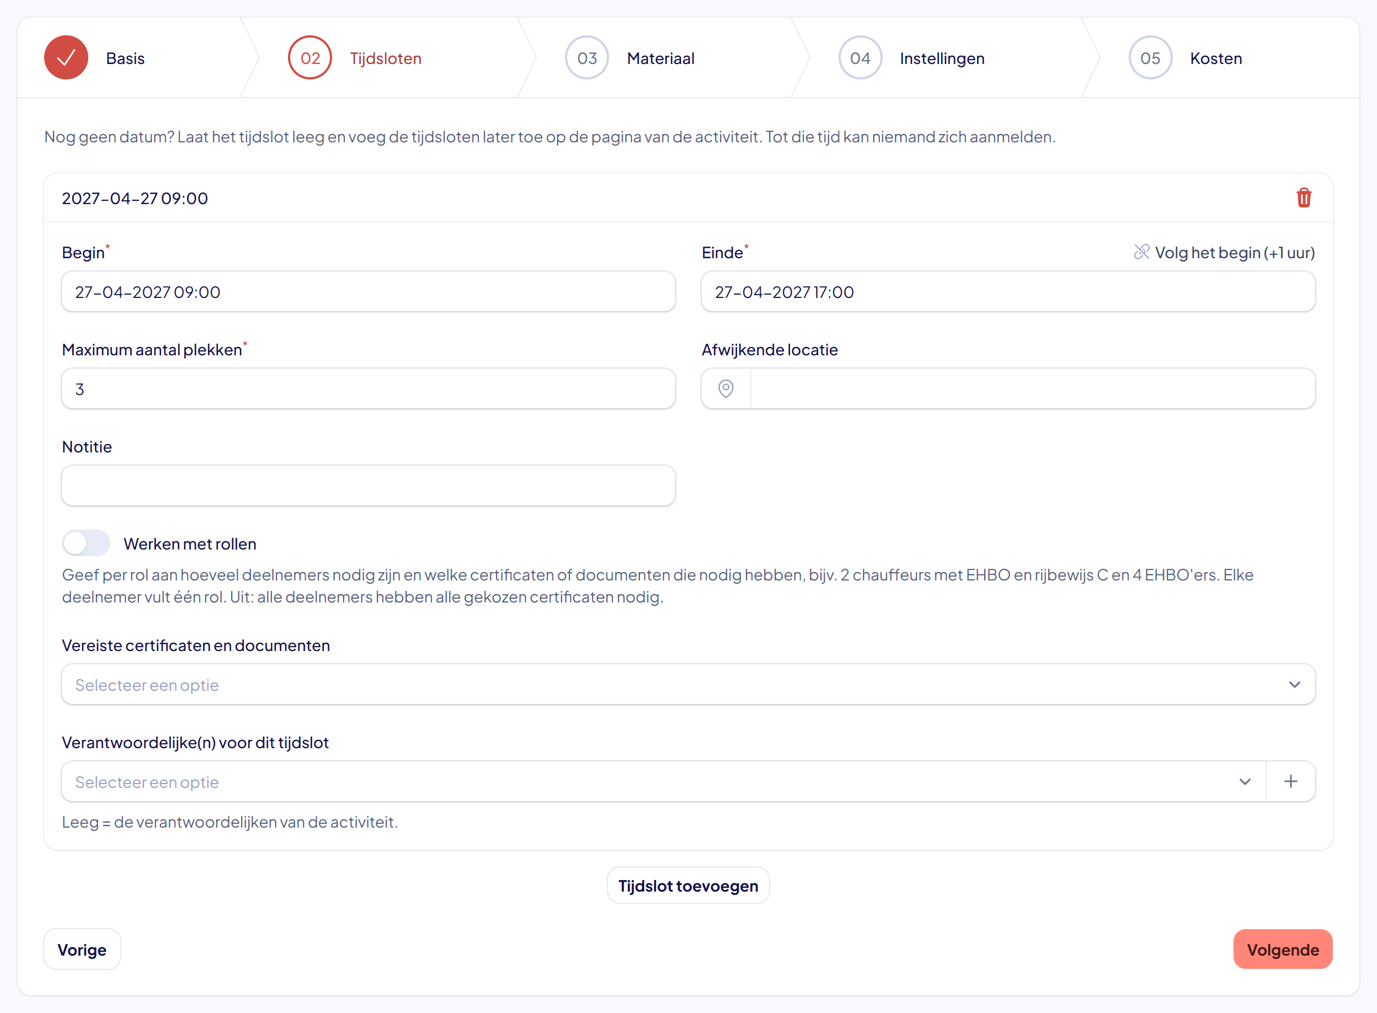Screen dimensions: 1377x1013
Task: Expand the Verantwoordelijke(n) voor dit tijdslot dropdown
Action: [x=663, y=781]
